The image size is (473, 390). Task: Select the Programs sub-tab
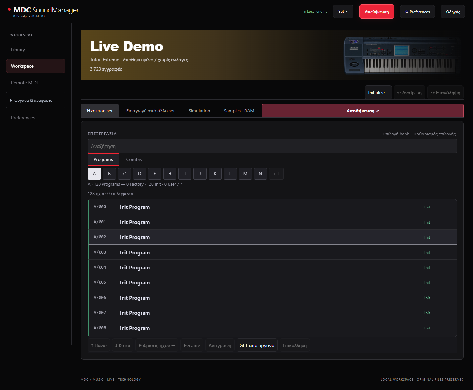[103, 159]
